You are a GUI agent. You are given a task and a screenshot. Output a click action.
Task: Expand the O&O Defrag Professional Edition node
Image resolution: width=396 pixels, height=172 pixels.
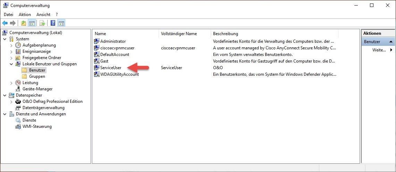11,101
